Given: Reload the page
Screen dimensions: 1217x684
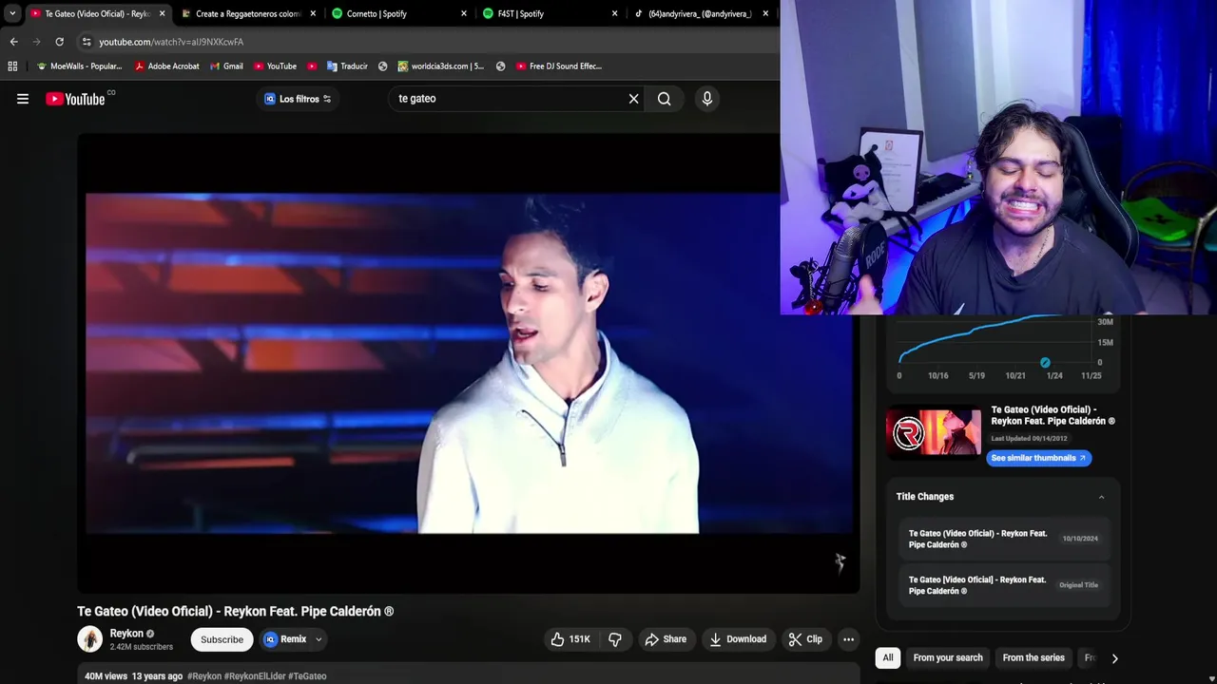Looking at the screenshot, I should (x=59, y=42).
